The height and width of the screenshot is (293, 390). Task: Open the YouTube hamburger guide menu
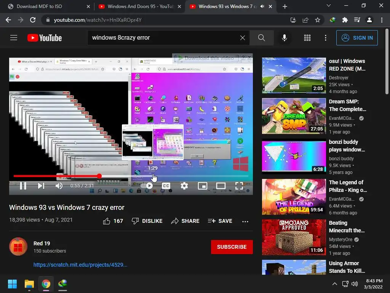(14, 38)
